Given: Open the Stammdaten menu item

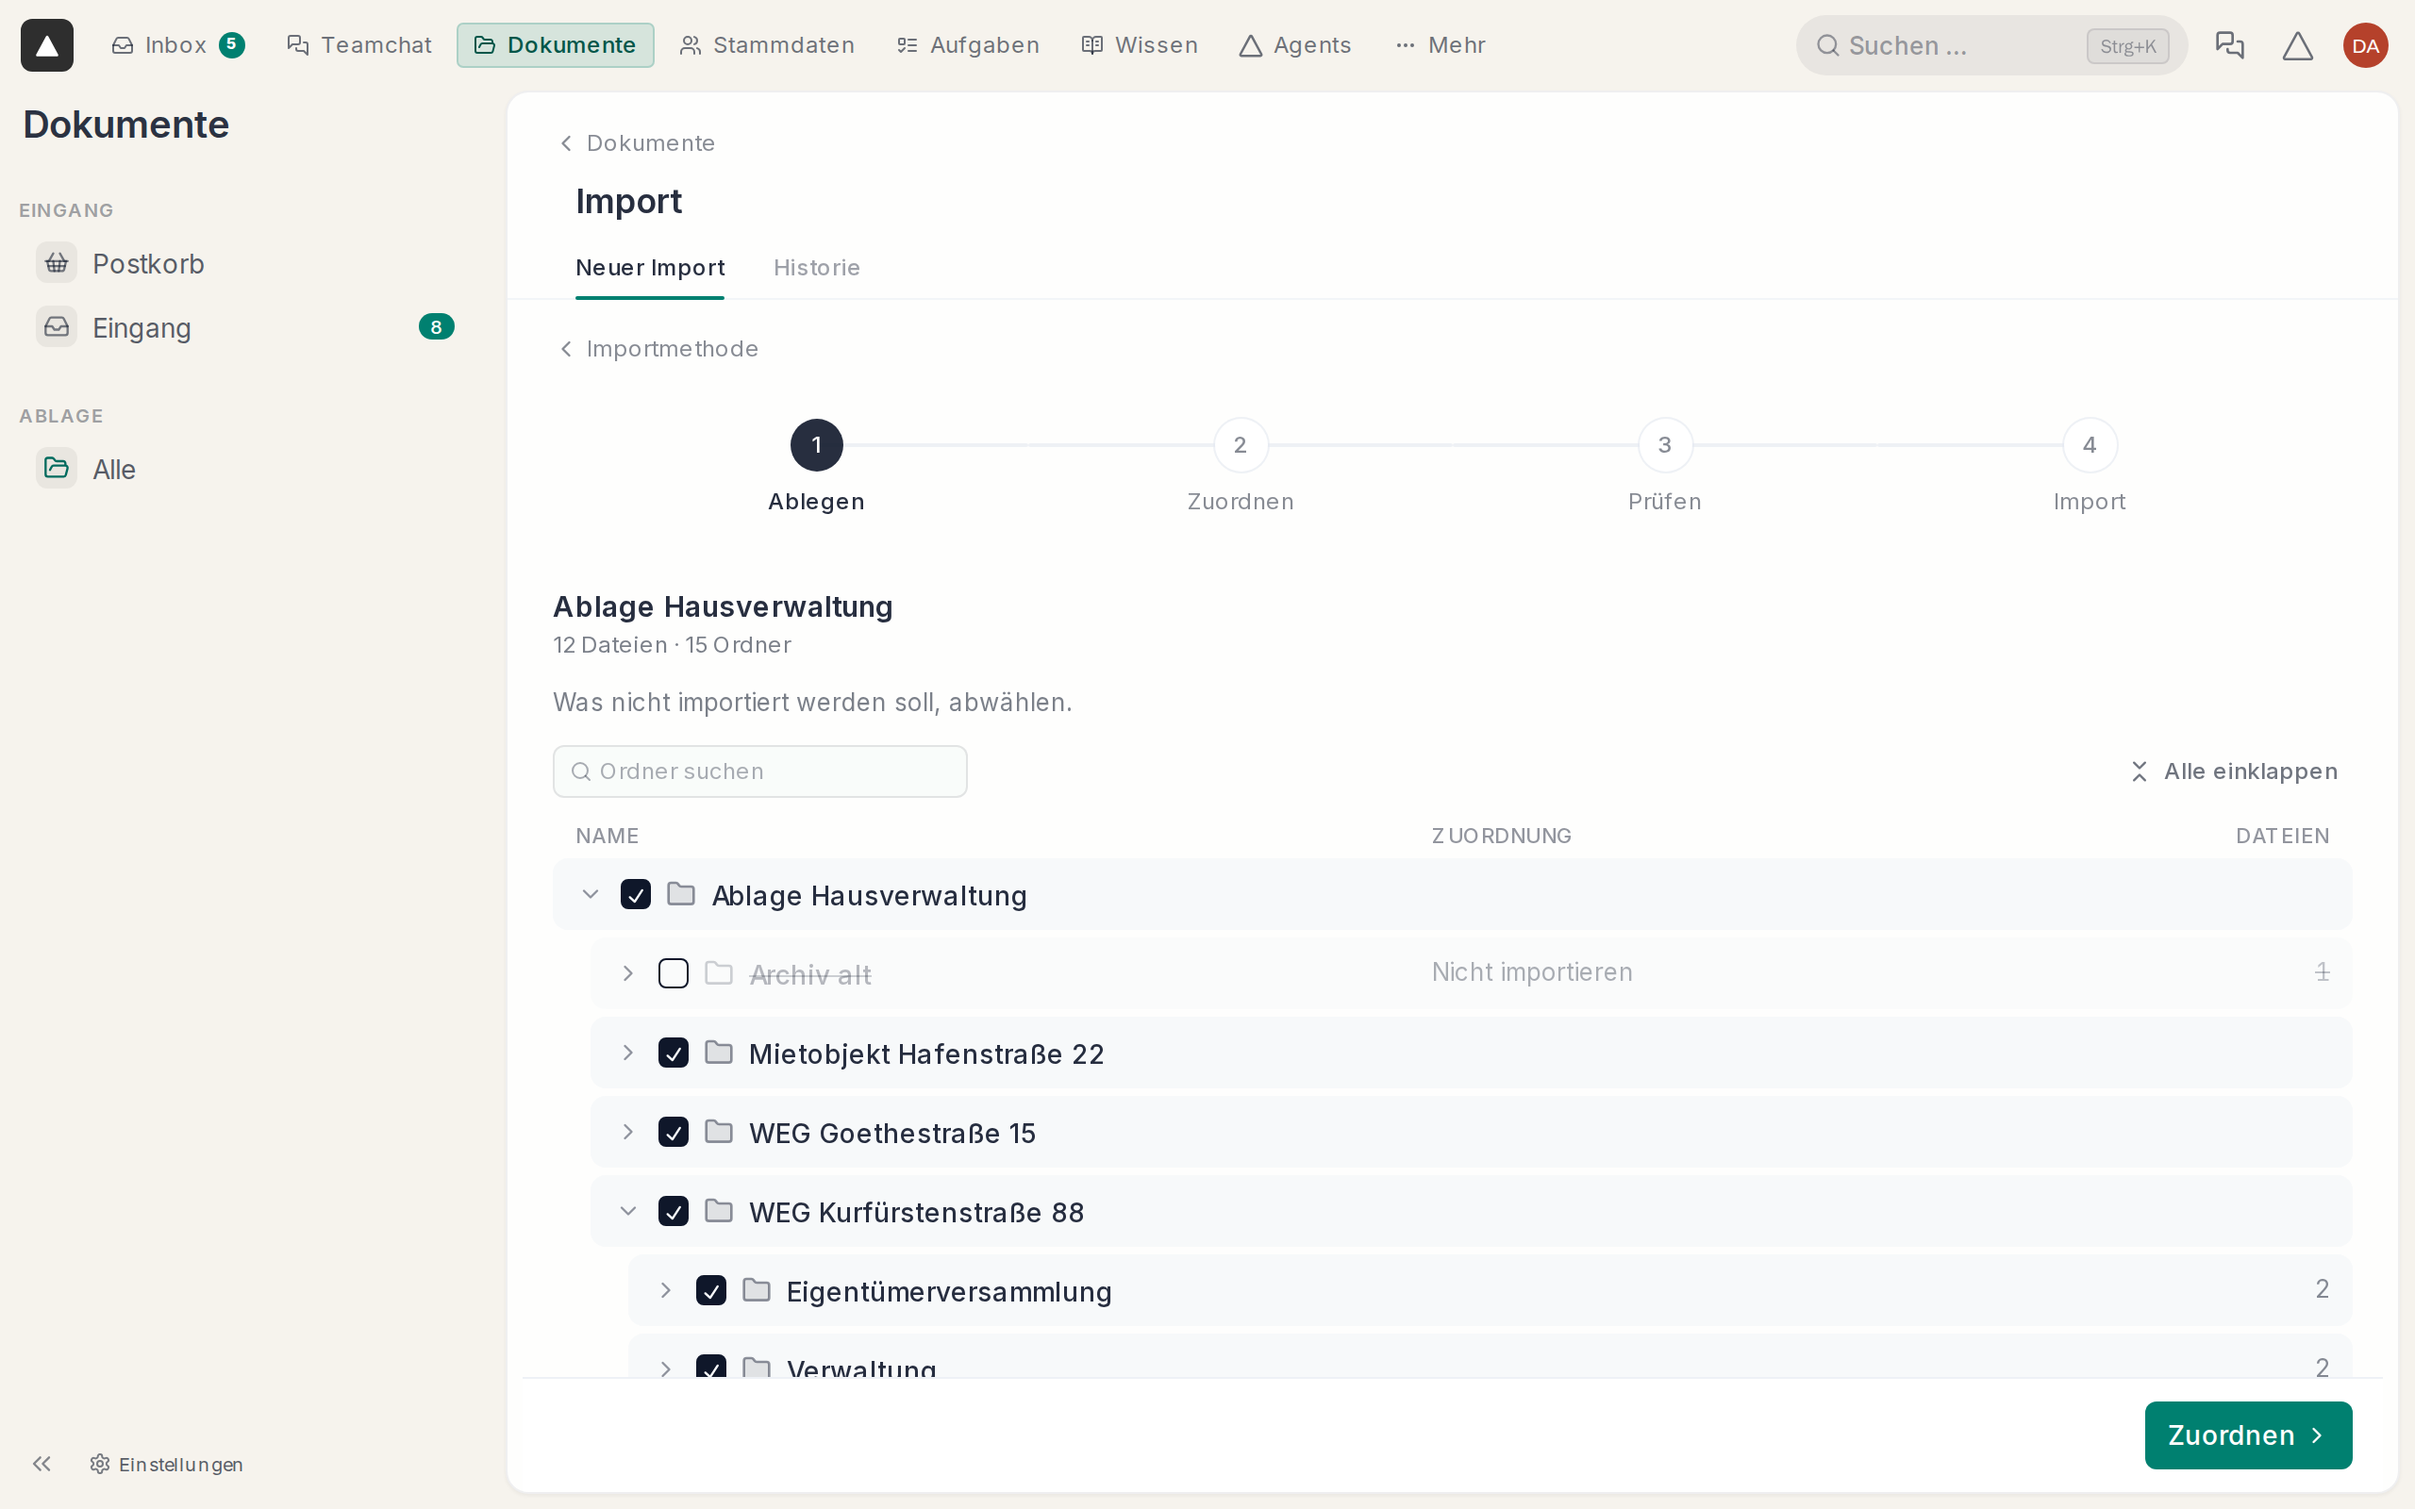Looking at the screenshot, I should pyautogui.click(x=766, y=45).
